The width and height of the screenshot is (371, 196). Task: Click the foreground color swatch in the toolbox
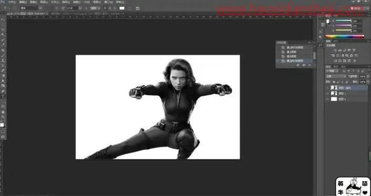coord(2,125)
